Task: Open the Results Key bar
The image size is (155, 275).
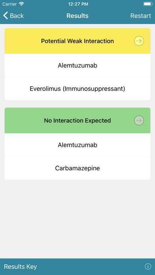Action: (77, 267)
